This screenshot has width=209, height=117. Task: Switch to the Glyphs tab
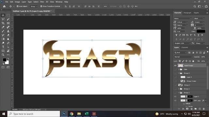(x=196, y=13)
